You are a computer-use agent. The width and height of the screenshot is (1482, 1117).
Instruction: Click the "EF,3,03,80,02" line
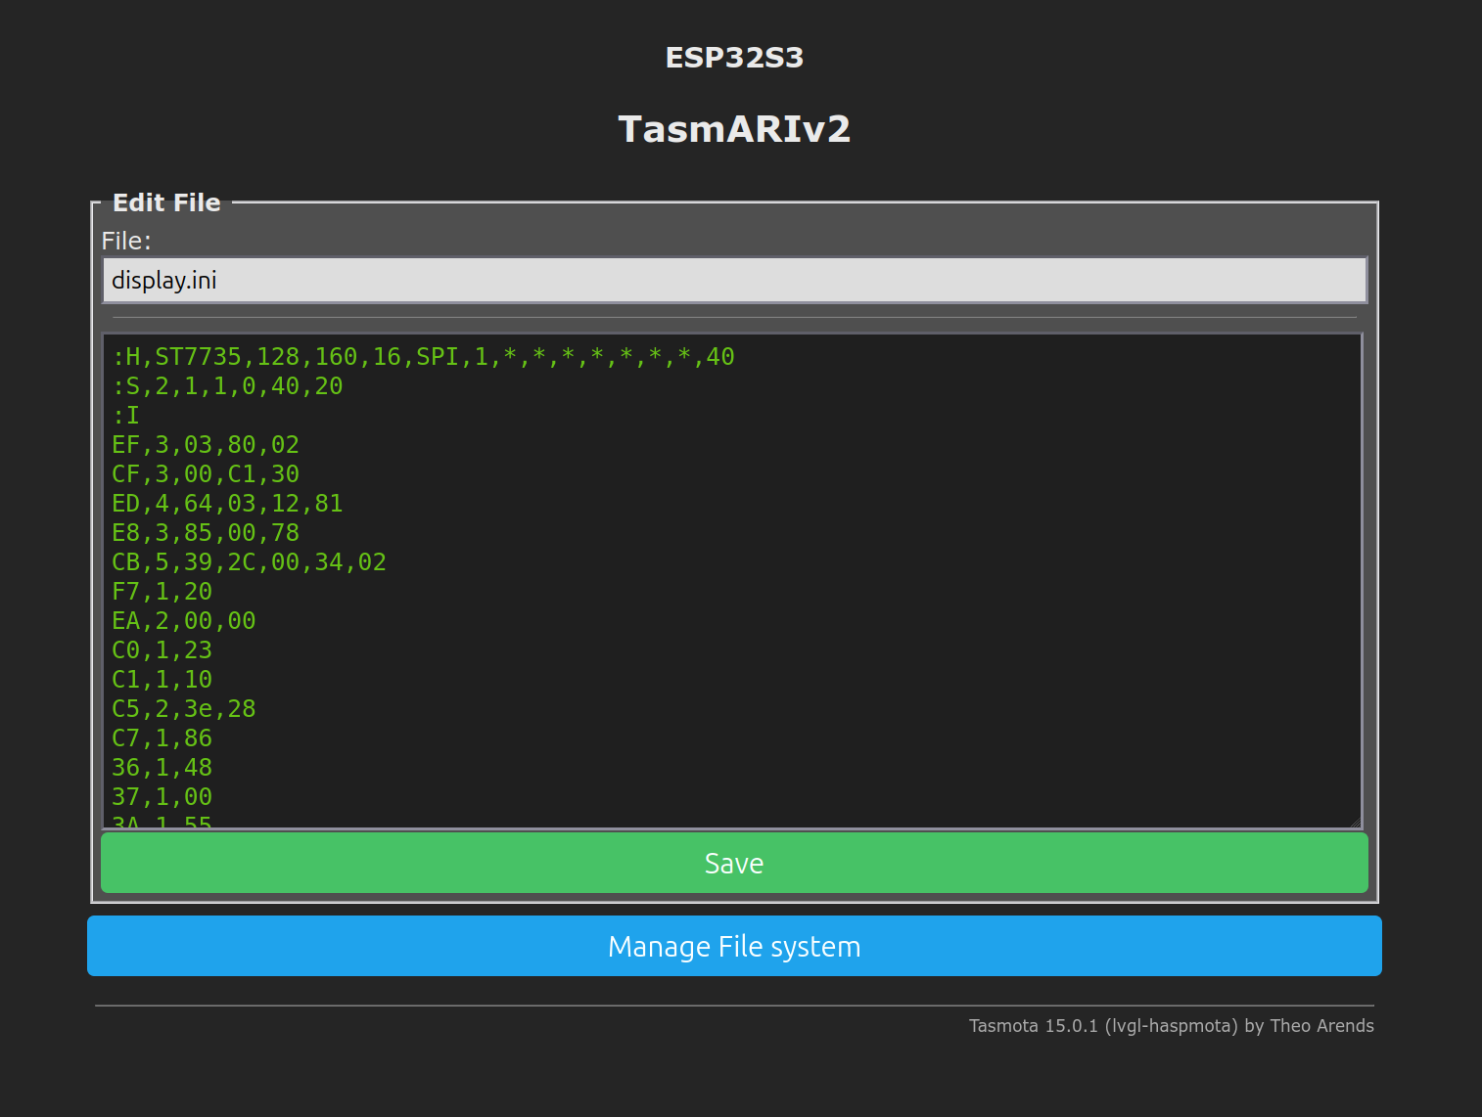[x=206, y=444]
